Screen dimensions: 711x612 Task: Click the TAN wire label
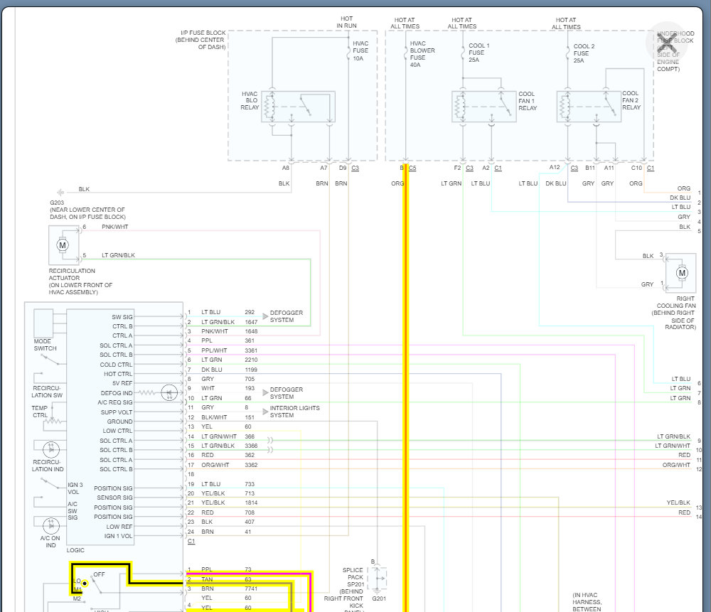click(207, 579)
